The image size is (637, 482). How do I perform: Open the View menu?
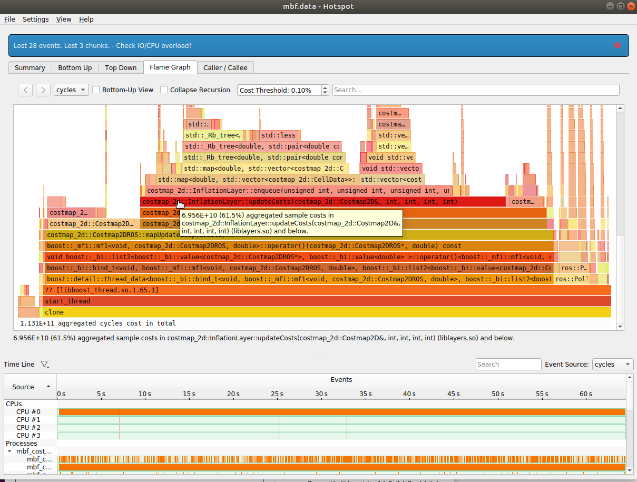pyautogui.click(x=64, y=19)
